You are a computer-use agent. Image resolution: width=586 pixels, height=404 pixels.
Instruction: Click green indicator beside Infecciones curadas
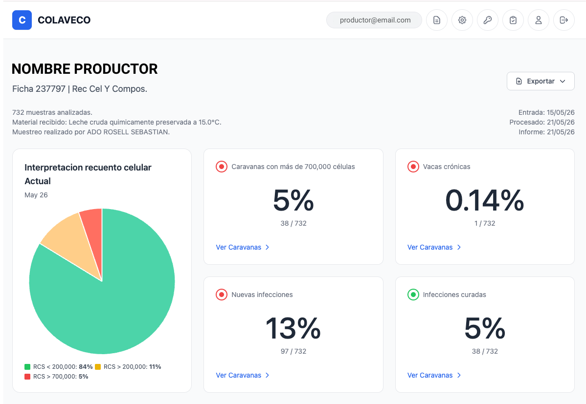click(413, 295)
